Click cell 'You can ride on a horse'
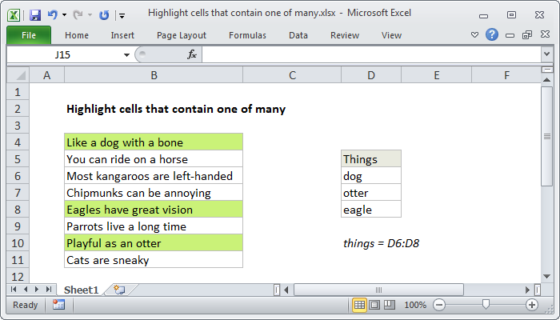This screenshot has height=320, width=560. point(154,159)
